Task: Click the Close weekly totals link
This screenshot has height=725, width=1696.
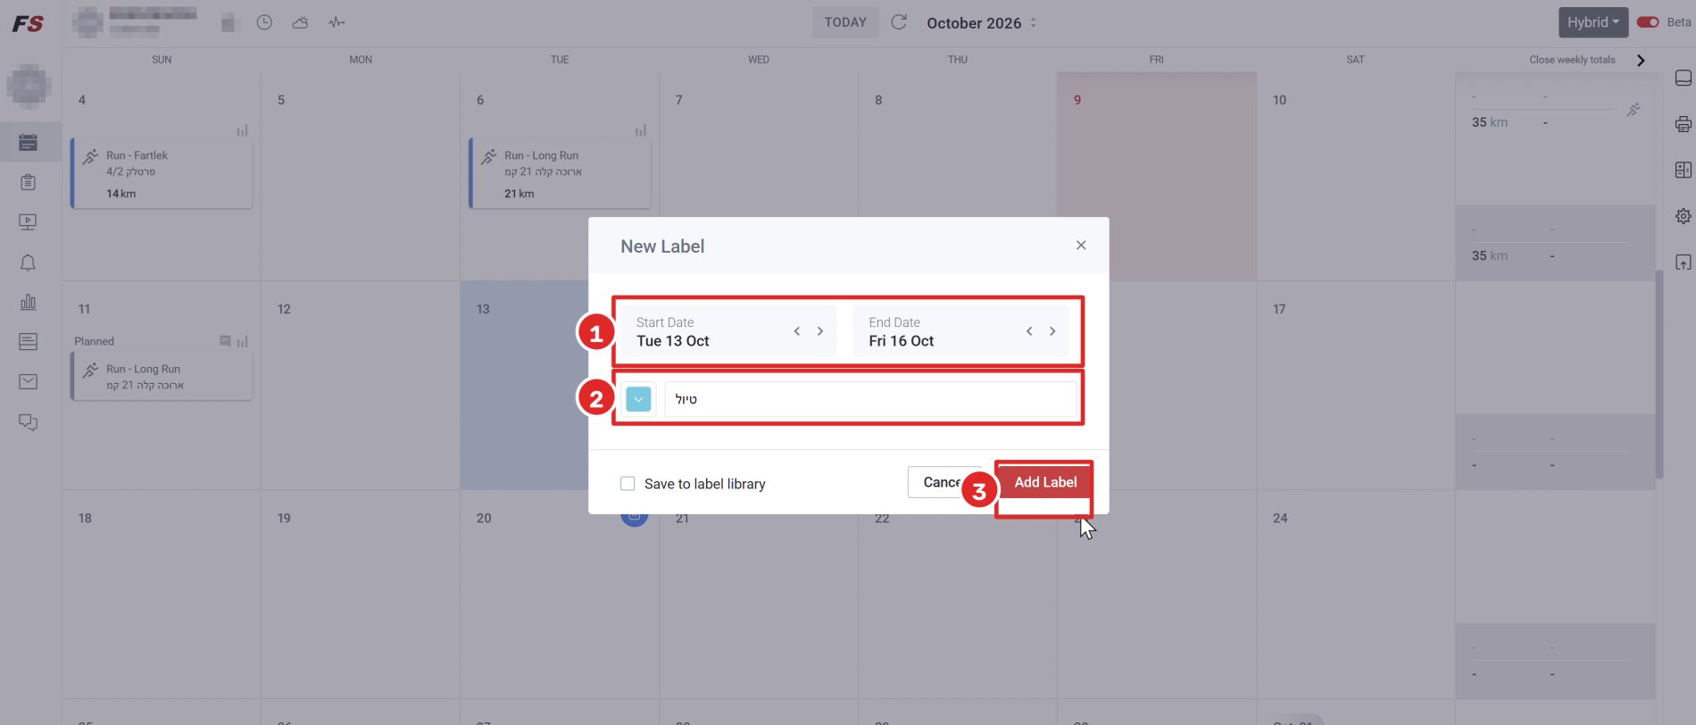Action: point(1572,60)
